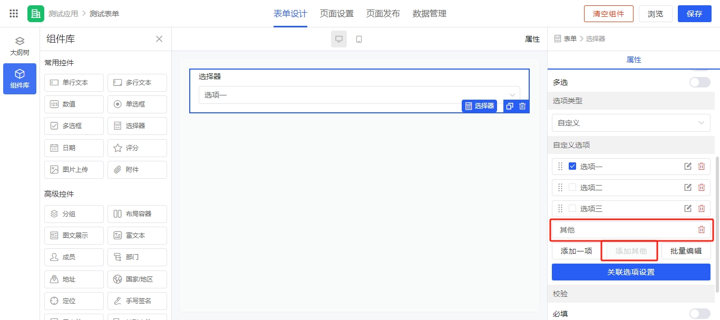Delete 选项二 using trash icon
The height and width of the screenshot is (320, 720).
(x=702, y=188)
